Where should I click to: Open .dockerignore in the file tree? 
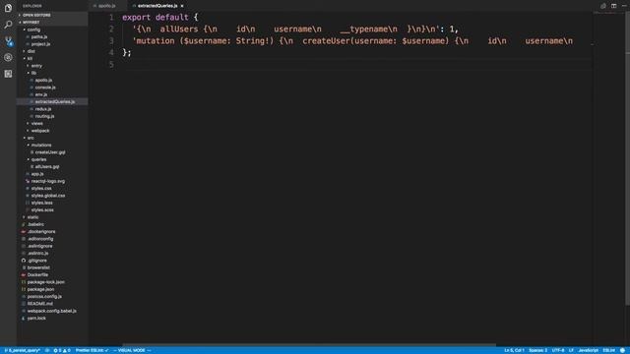41,232
